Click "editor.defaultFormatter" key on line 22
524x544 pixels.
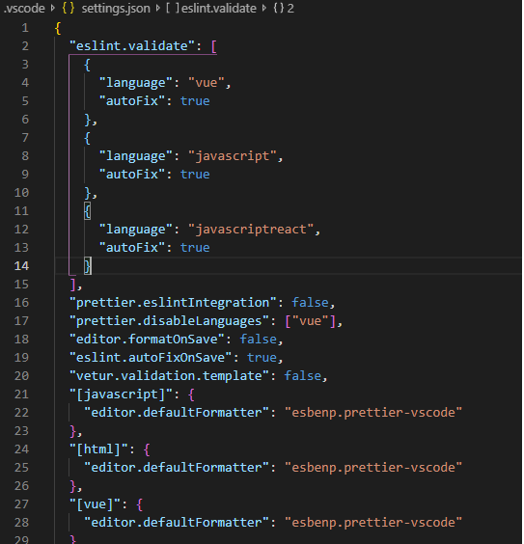point(177,413)
